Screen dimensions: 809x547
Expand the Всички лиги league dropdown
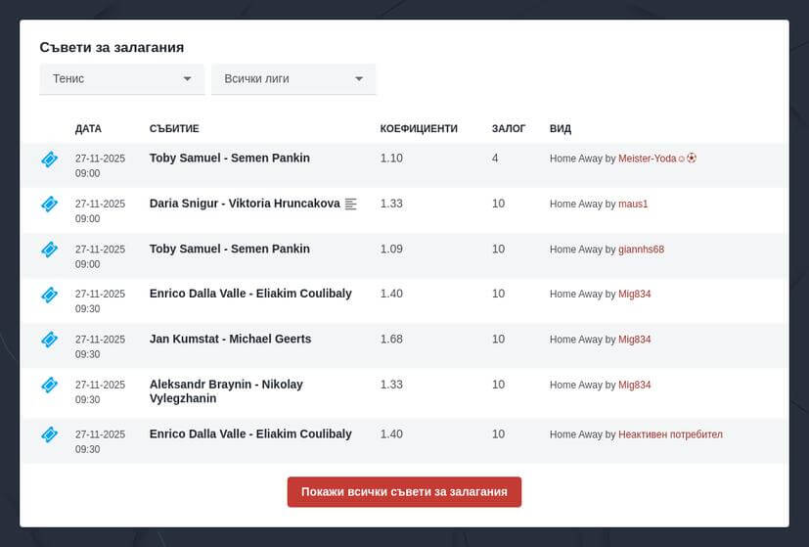pyautogui.click(x=293, y=79)
